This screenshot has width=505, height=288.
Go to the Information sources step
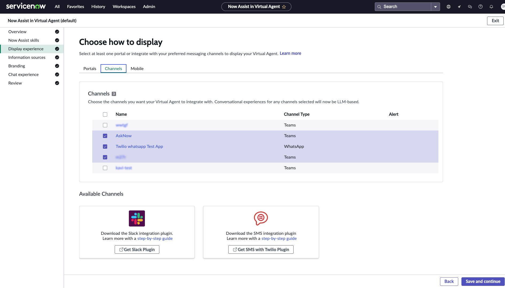[x=32, y=57]
